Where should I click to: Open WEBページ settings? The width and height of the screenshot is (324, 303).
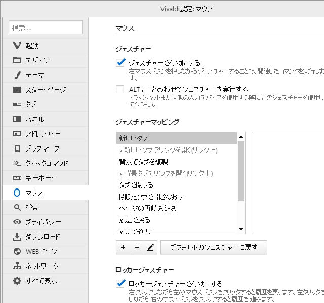(46, 251)
